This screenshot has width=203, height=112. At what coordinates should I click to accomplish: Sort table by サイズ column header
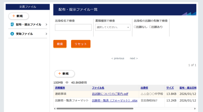tap(170, 88)
